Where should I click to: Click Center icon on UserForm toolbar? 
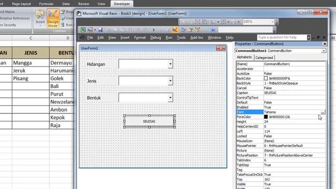[224, 22]
